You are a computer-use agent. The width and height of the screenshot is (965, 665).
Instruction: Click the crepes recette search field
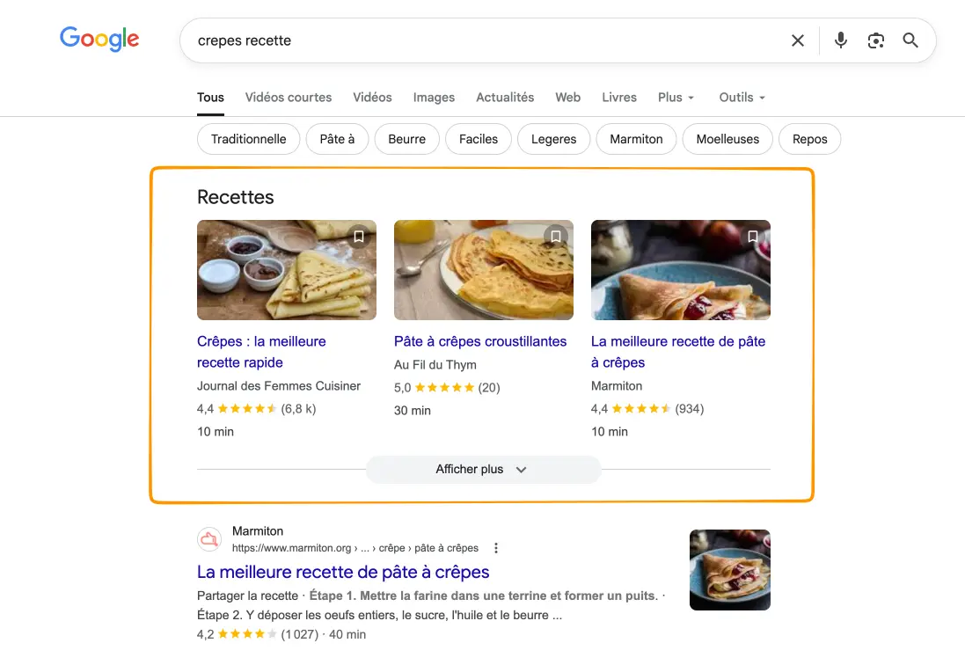click(x=486, y=40)
